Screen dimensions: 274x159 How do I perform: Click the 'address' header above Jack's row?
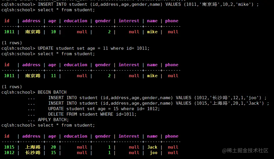(x=31, y=136)
